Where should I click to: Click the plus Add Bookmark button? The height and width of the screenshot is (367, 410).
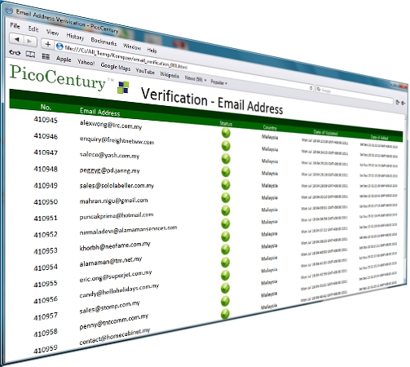pos(47,44)
